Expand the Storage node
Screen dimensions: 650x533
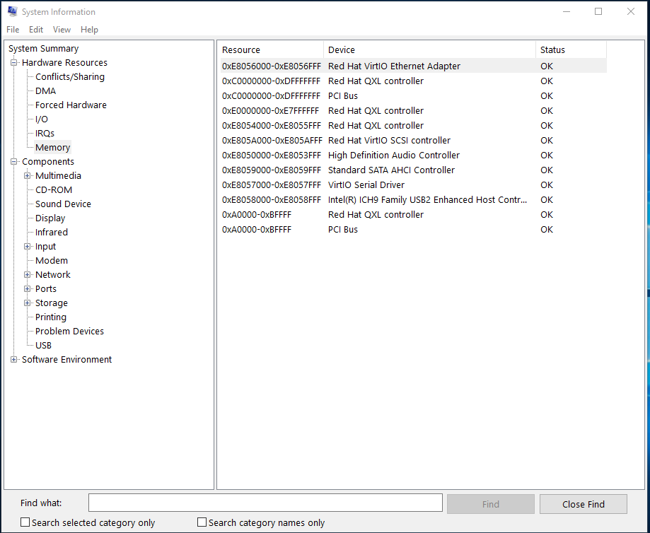(28, 303)
